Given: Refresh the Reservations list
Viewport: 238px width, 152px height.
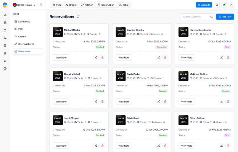Looking at the screenshot, I should point(78,17).
